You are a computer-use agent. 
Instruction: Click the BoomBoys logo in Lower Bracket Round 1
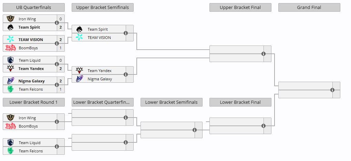pyautogui.click(x=11, y=126)
